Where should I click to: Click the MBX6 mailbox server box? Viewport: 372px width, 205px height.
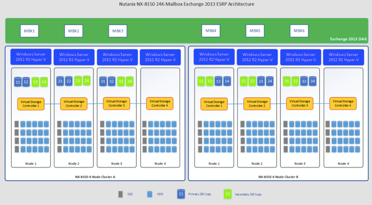pyautogui.click(x=299, y=31)
